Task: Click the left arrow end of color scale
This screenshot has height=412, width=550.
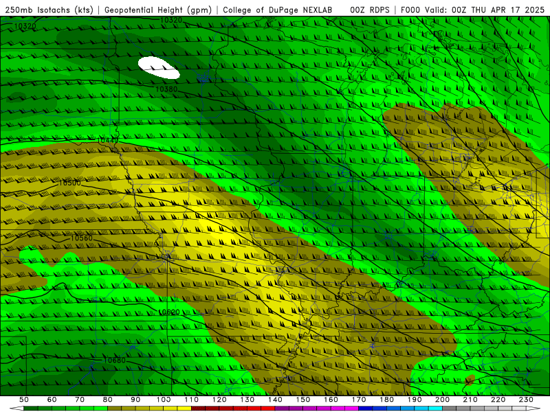Action: (x=16, y=408)
